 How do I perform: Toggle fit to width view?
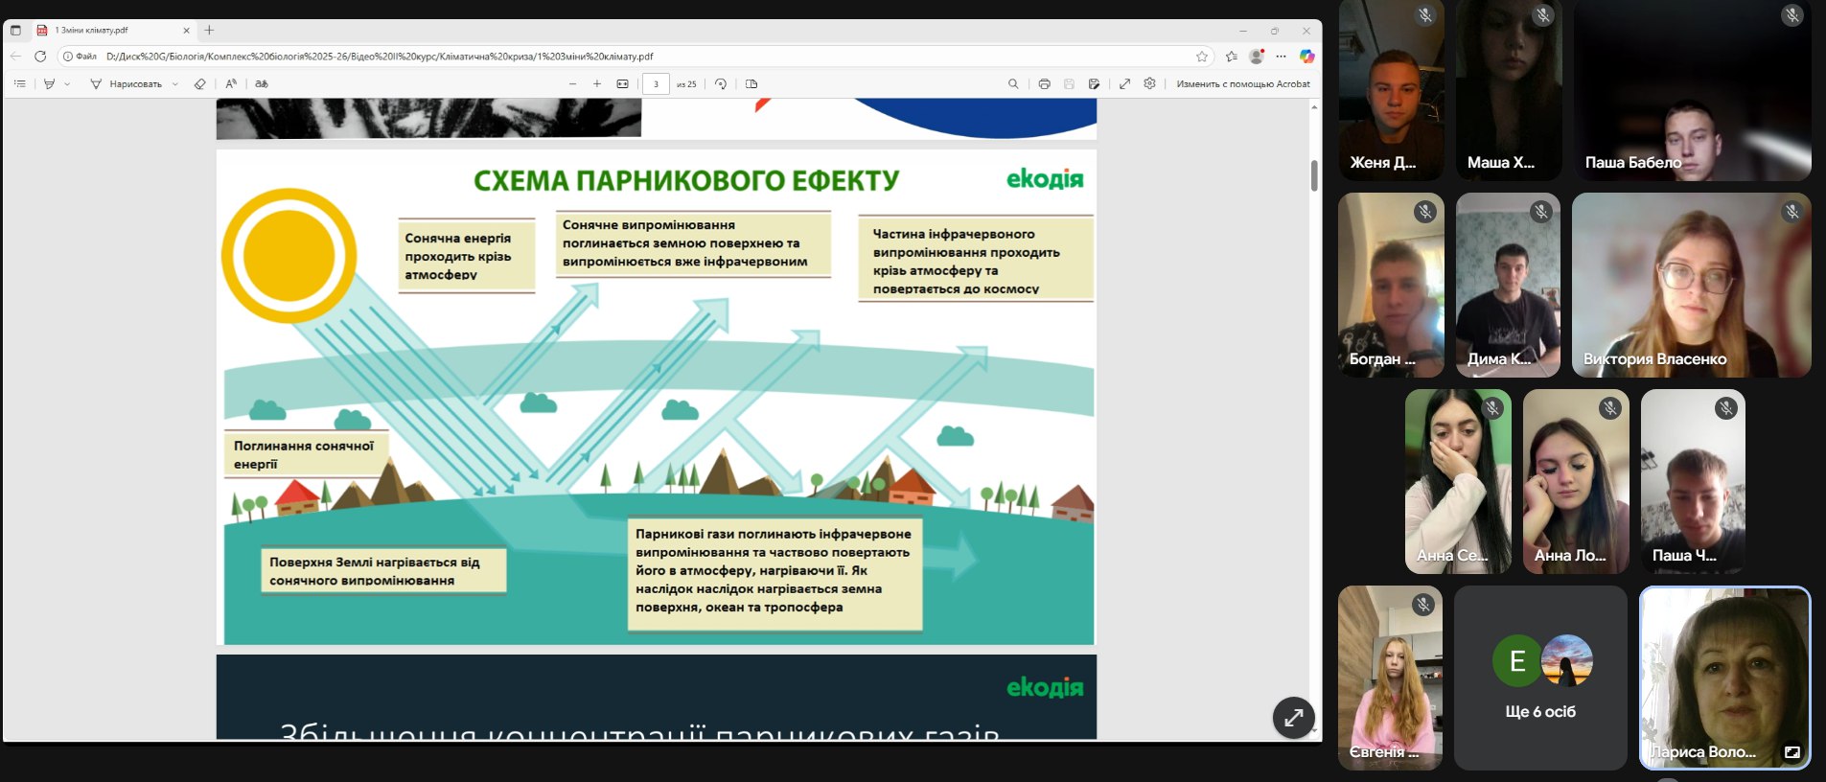click(x=622, y=84)
